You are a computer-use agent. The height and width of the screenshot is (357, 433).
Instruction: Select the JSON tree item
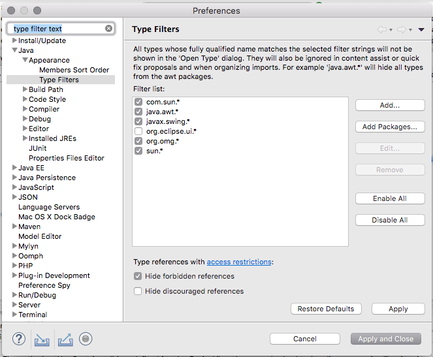[x=28, y=197]
